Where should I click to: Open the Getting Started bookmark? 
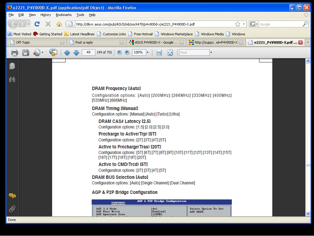(48, 34)
